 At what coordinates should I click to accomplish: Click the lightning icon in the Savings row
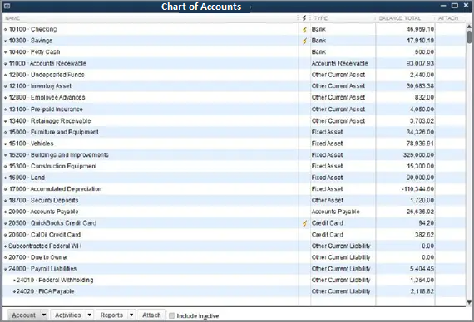[x=304, y=41]
